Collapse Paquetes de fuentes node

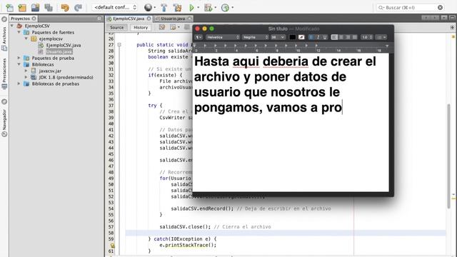click(x=19, y=32)
